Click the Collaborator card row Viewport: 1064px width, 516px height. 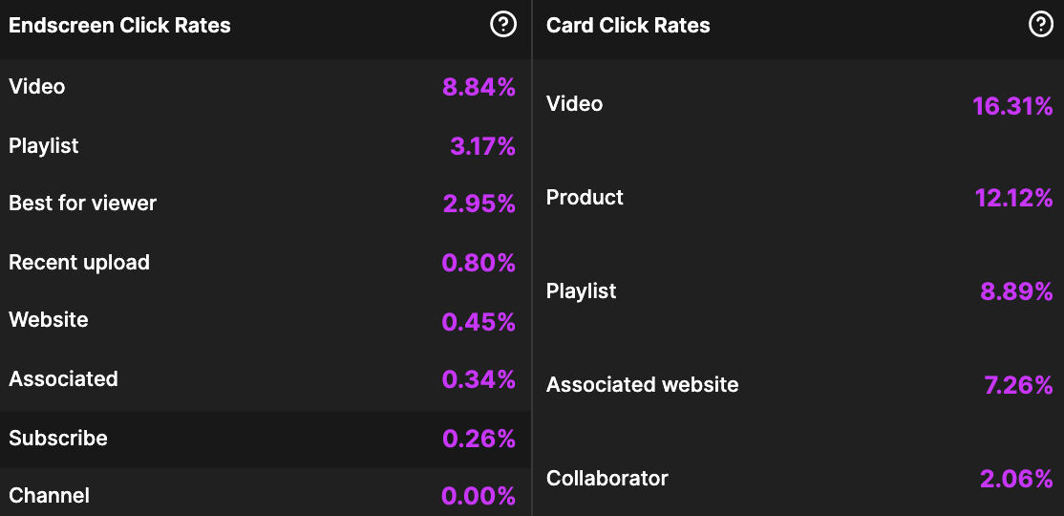[x=798, y=479]
